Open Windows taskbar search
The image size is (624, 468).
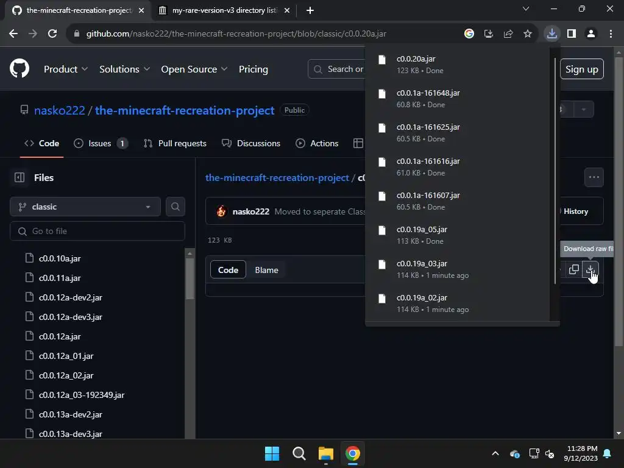(x=299, y=453)
